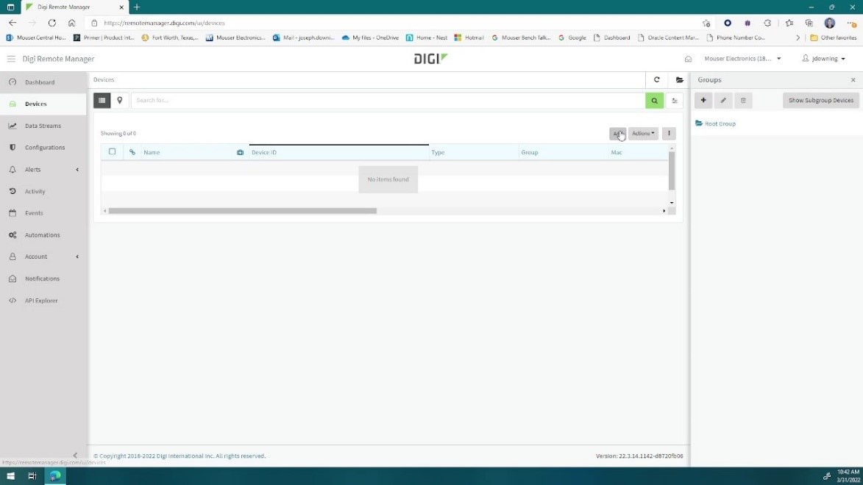Screen dimensions: 863x485
Task: Open the Mouser Electronics account dropdown
Action: click(x=742, y=59)
